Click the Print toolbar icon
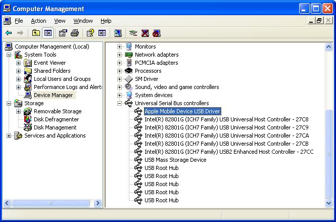This screenshot has width=336, height=222. [75, 33]
